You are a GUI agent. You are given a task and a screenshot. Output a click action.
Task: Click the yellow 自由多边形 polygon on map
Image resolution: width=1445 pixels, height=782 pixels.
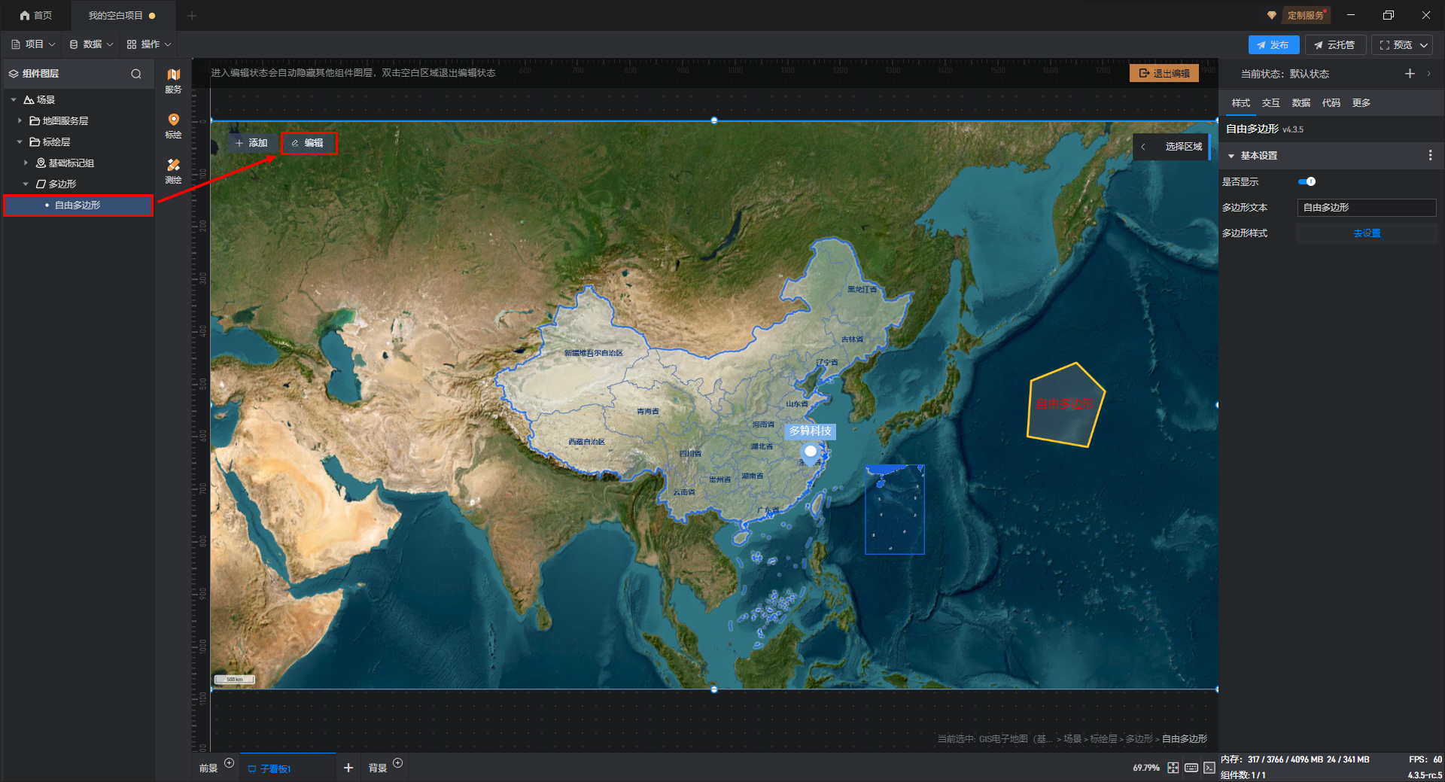[1066, 405]
